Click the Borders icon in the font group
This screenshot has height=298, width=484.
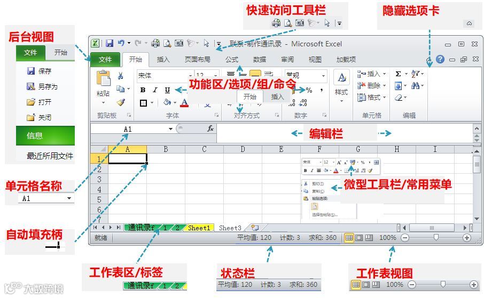point(143,103)
